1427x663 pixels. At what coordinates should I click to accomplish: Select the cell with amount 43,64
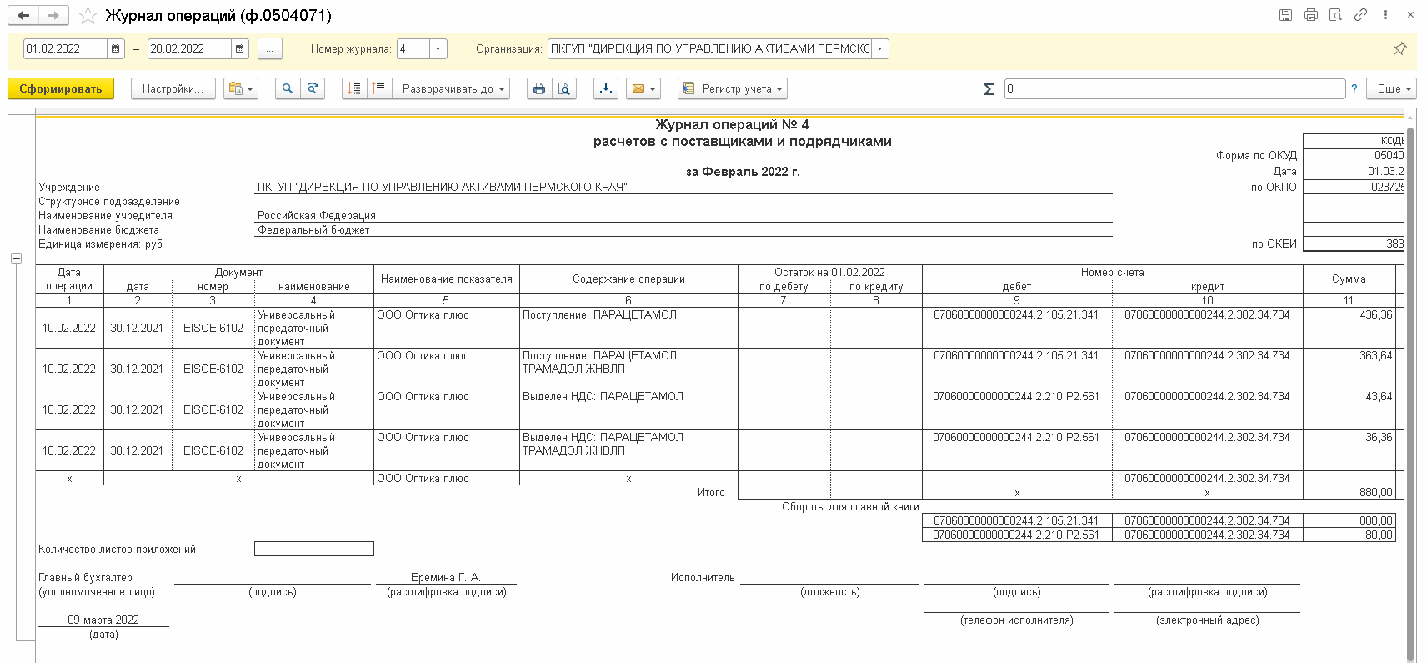1349,409
